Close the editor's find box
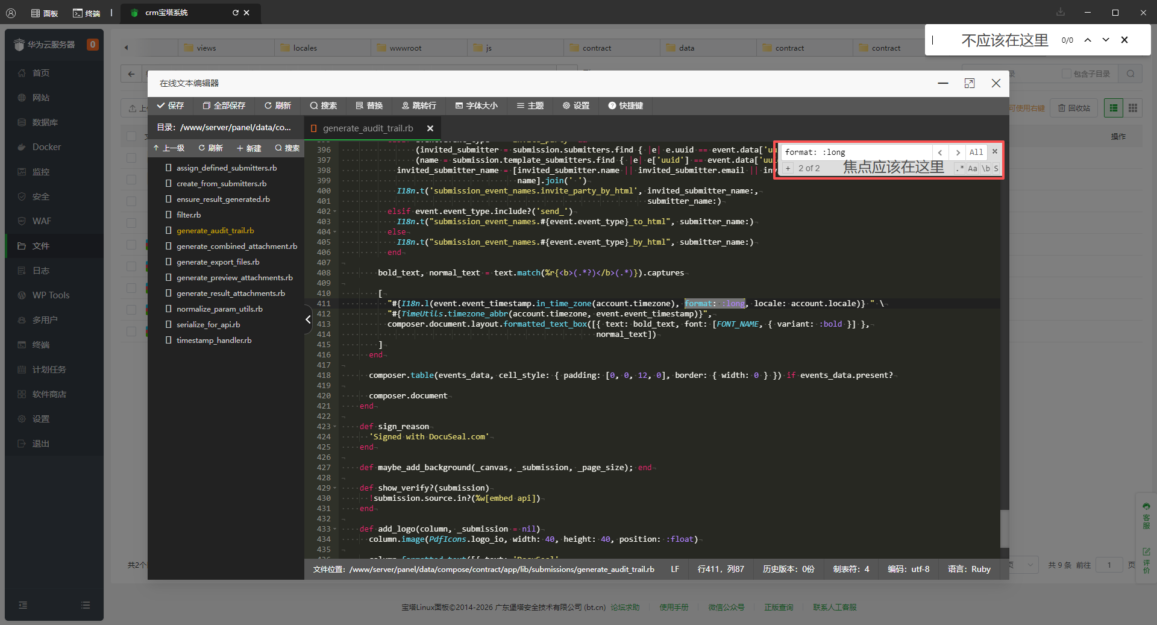This screenshot has height=625, width=1157. [995, 152]
